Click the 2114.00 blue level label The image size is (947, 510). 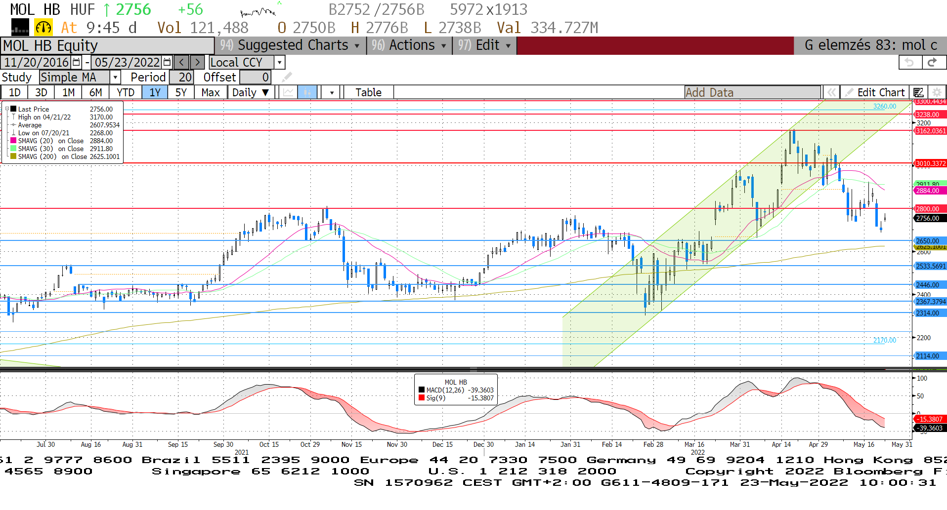coord(930,356)
